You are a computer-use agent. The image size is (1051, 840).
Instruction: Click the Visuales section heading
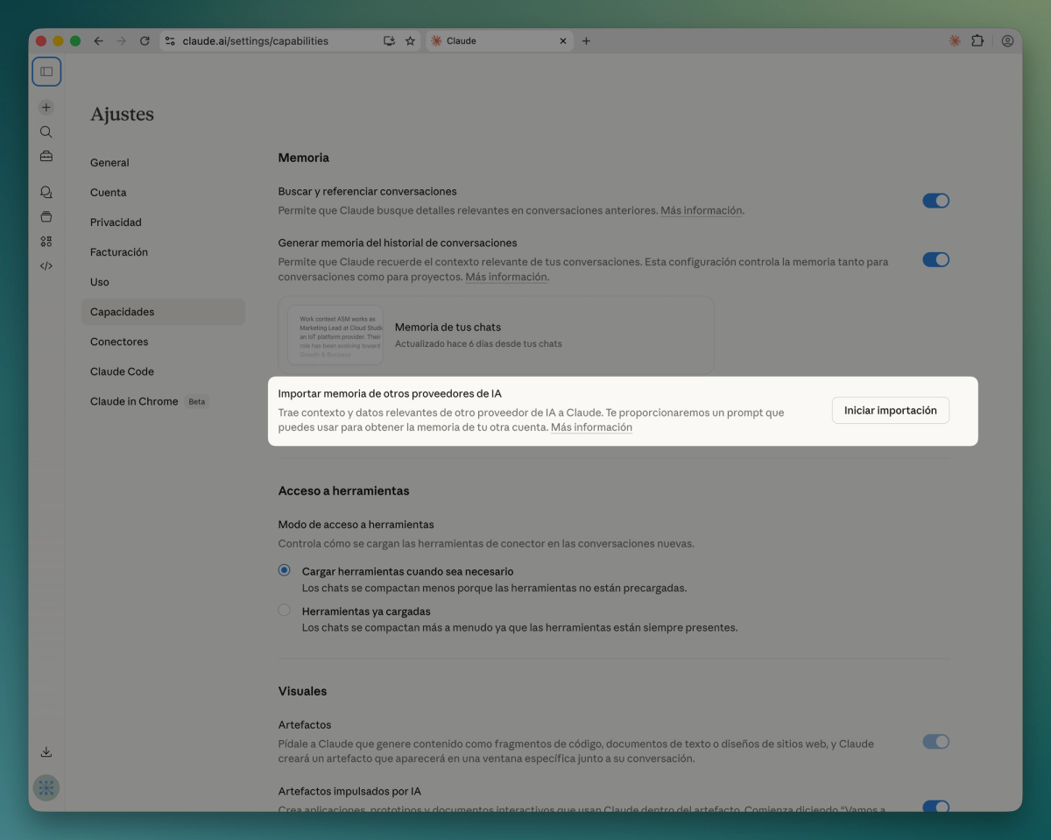(x=302, y=691)
